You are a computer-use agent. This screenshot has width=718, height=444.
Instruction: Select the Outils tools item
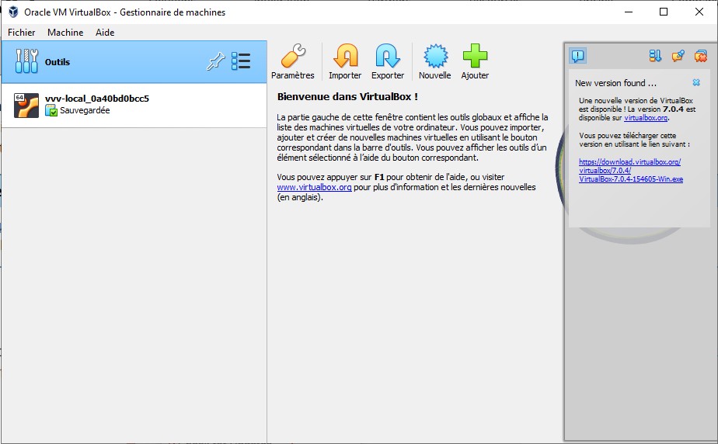pos(134,62)
